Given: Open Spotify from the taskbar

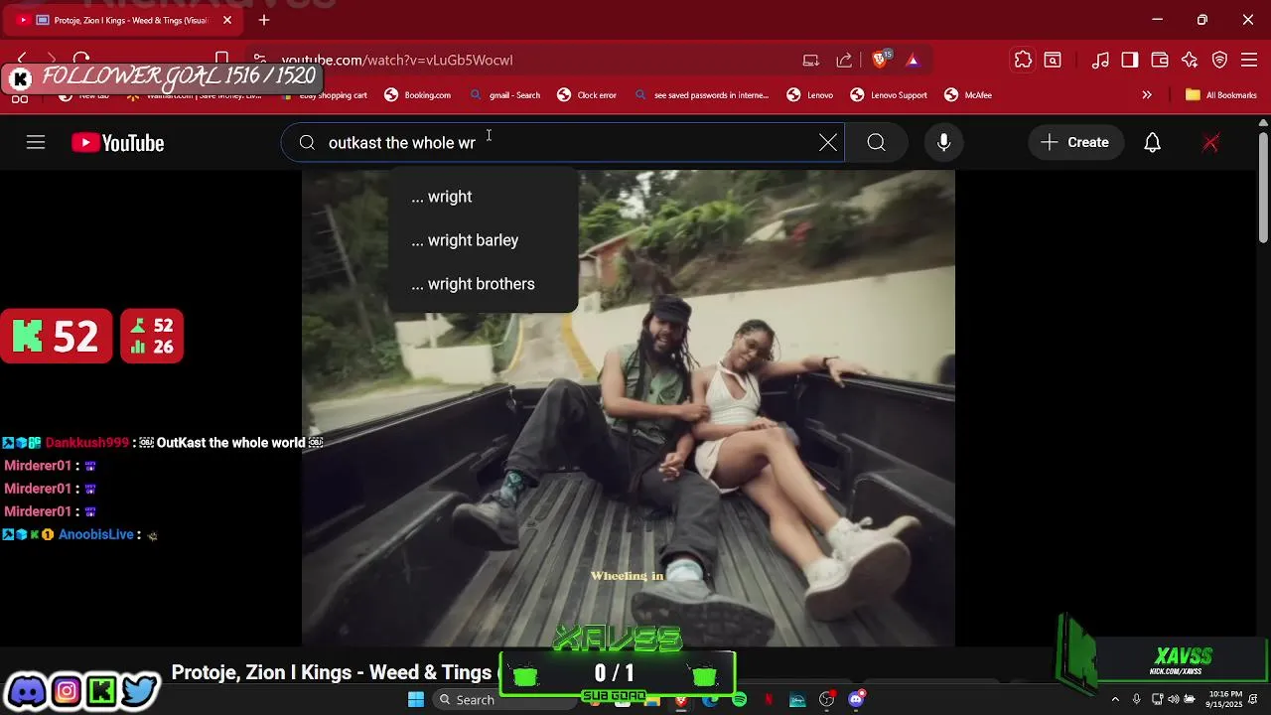Looking at the screenshot, I should (739, 700).
